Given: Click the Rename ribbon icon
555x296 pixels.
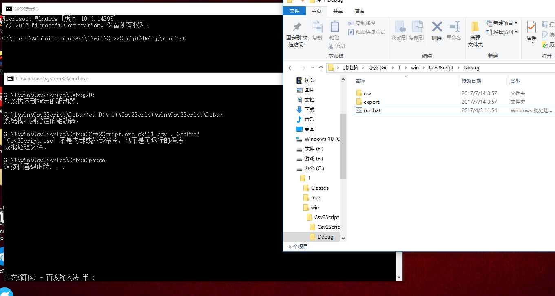Looking at the screenshot, I should point(454,27).
